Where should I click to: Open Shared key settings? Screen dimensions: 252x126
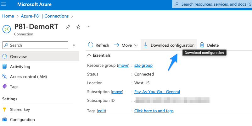pyautogui.click(x=20, y=109)
